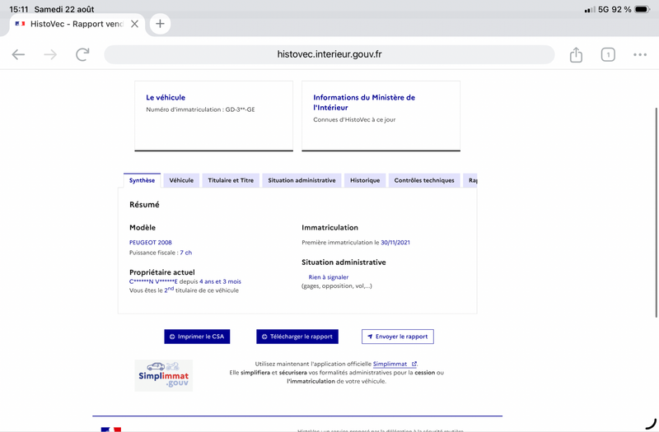659x432 pixels.
Task: Click the registration number GD-3**-GE text
Action: click(240, 109)
